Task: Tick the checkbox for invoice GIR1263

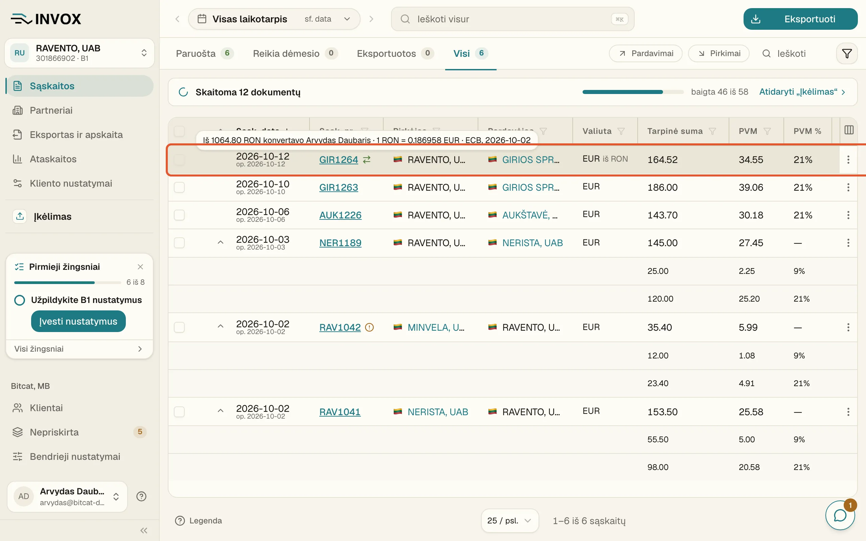Action: pos(179,187)
